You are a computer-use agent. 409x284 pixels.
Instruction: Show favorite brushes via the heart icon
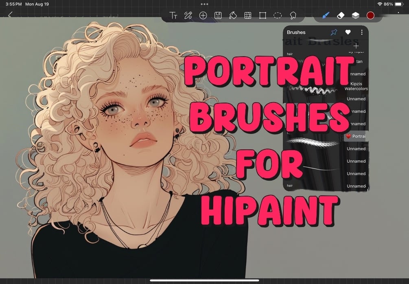tap(348, 32)
